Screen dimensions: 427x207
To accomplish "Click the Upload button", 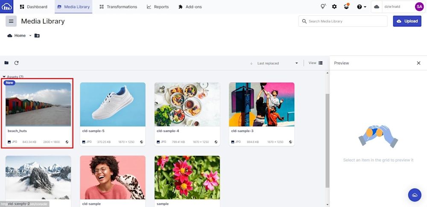I will click(407, 21).
